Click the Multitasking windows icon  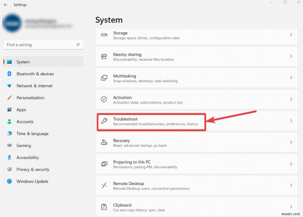[104, 78]
